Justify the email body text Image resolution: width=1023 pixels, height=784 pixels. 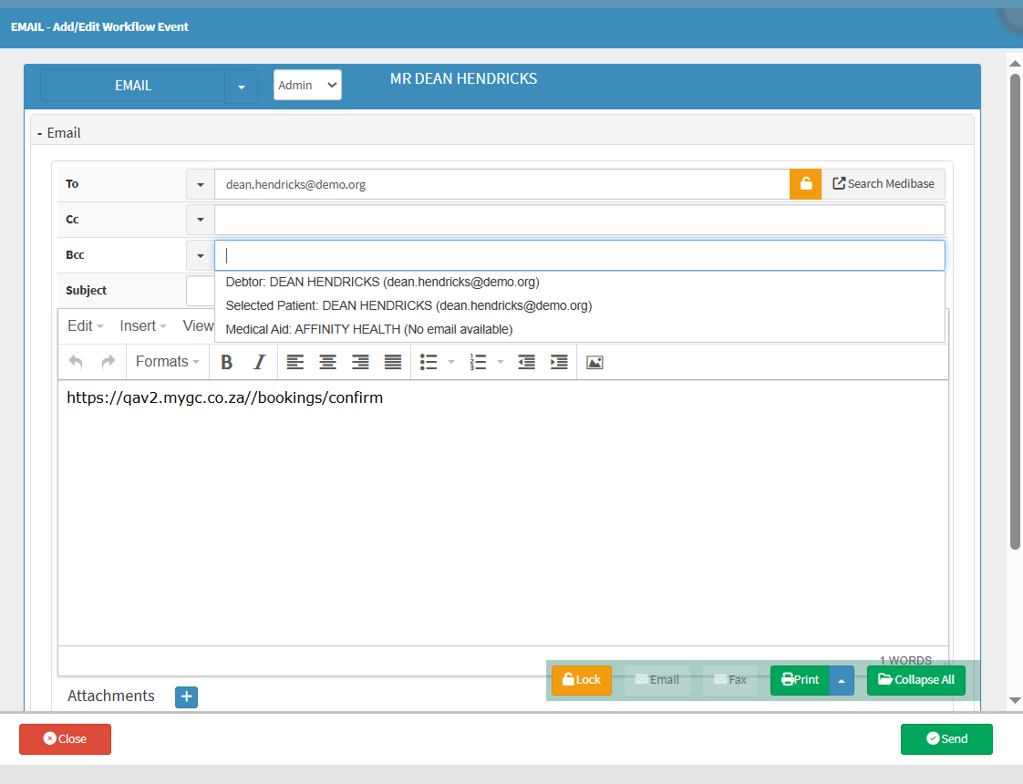pos(393,362)
